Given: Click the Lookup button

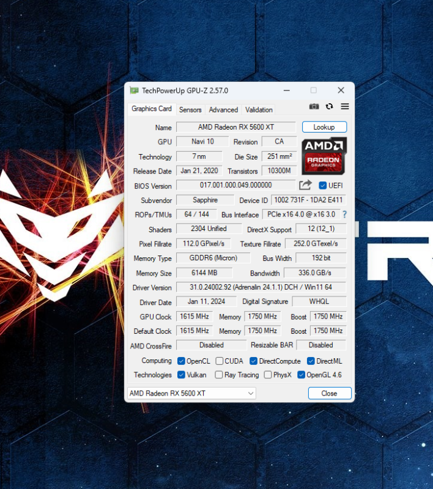Looking at the screenshot, I should (x=324, y=127).
